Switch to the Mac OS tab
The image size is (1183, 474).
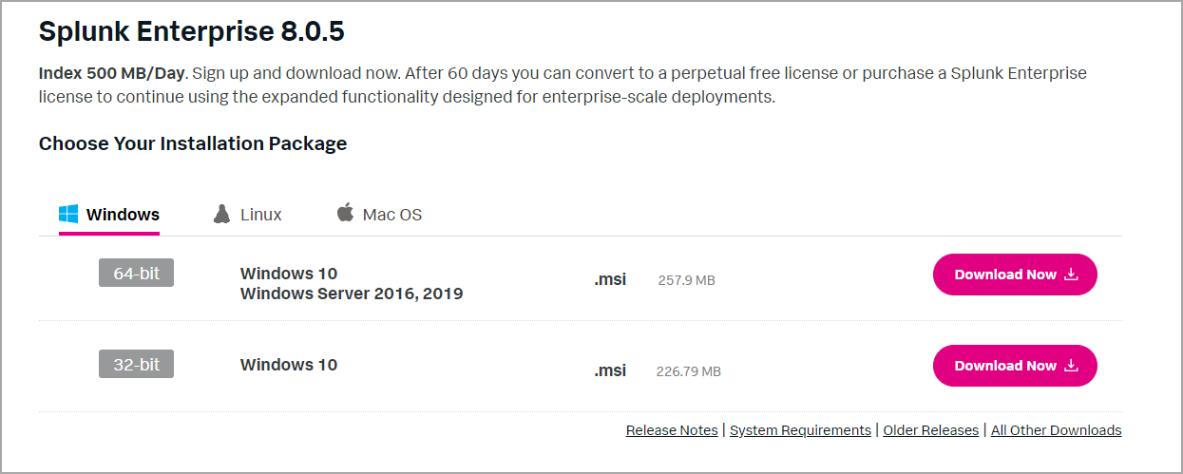coord(379,215)
